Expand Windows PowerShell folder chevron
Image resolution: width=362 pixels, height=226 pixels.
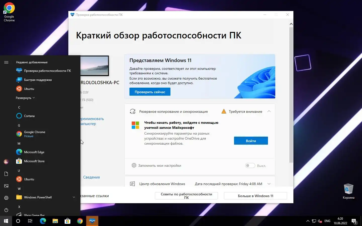point(74,197)
